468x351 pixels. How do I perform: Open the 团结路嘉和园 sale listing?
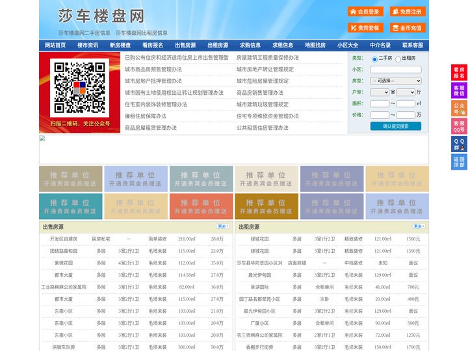pos(64,251)
